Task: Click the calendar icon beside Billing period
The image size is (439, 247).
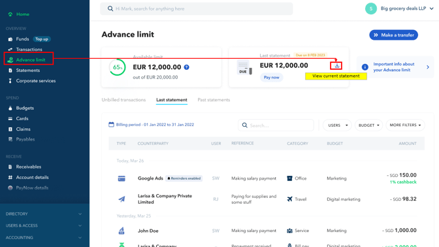Action: click(x=111, y=125)
